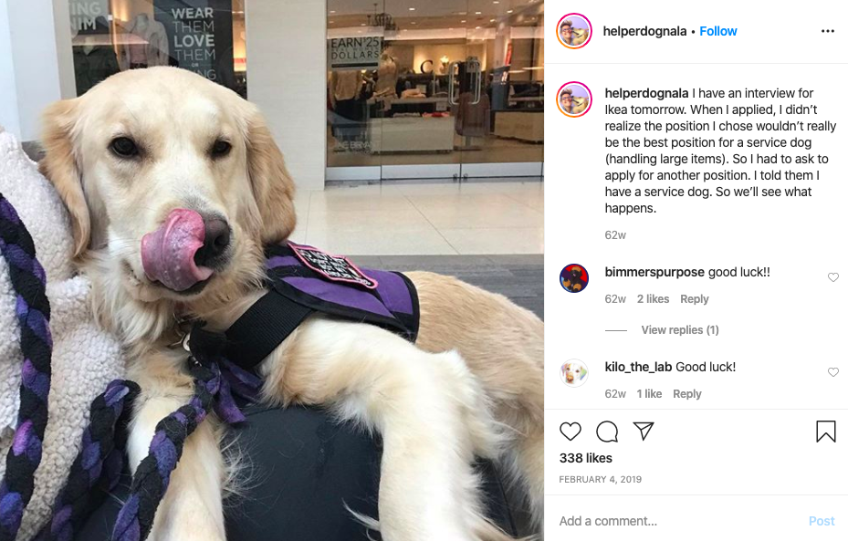Focus the Add a comment field
This screenshot has height=541, width=848.
click(x=679, y=521)
